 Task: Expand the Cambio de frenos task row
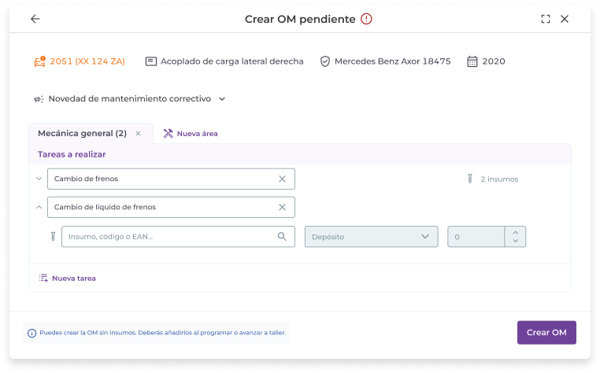pyautogui.click(x=39, y=179)
